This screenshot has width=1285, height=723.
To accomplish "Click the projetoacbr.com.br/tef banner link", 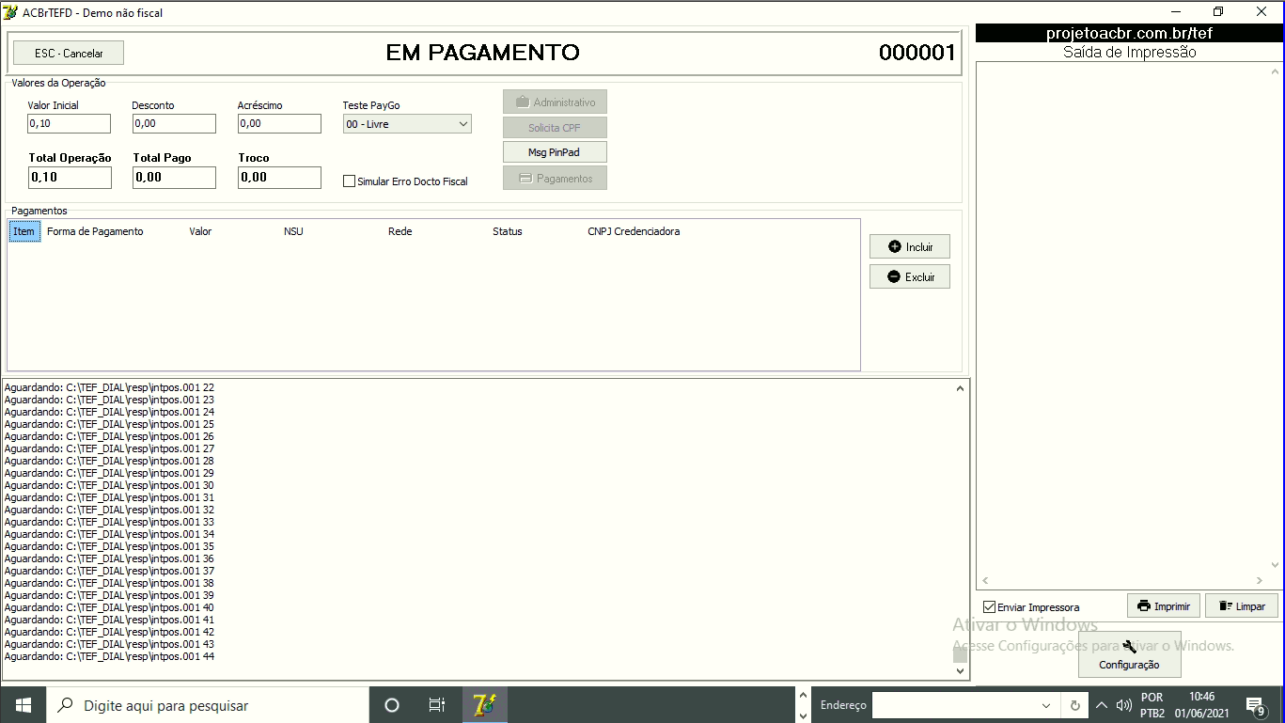I will tap(1129, 33).
